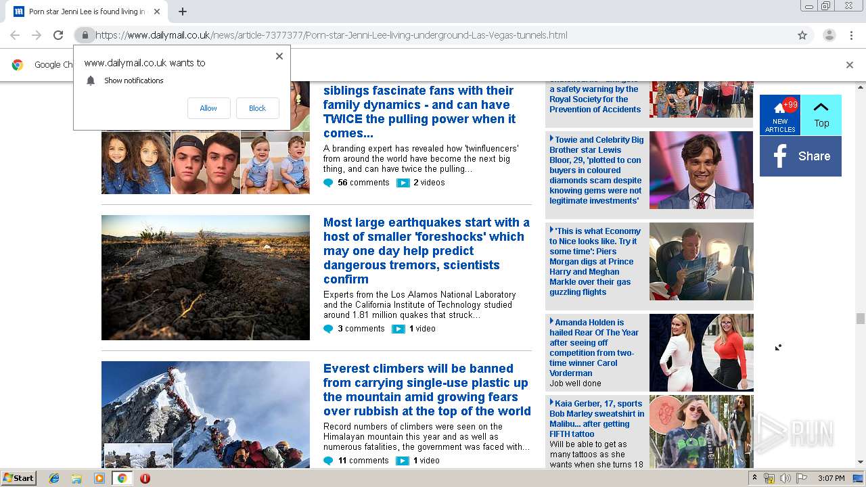The height and width of the screenshot is (487, 866).
Task: Allow notifications from dailymail.co.uk
Action: click(208, 108)
